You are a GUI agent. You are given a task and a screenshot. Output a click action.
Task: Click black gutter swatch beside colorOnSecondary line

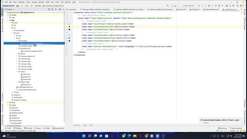pyautogui.click(x=69, y=41)
